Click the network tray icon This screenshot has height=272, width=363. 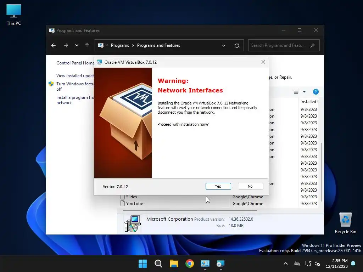(x=308, y=263)
